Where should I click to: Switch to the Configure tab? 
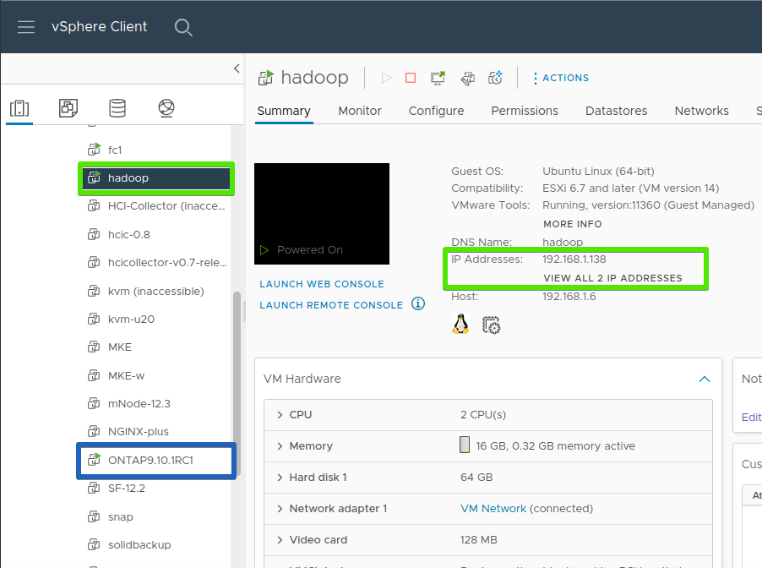[x=437, y=111]
